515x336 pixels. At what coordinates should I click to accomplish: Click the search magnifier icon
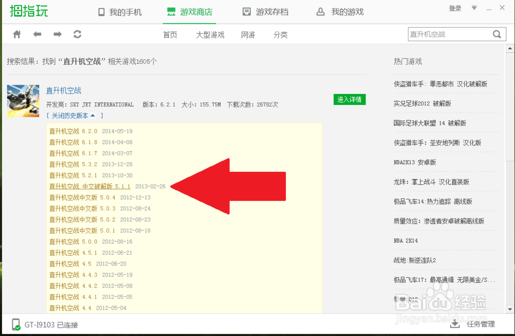click(x=496, y=34)
